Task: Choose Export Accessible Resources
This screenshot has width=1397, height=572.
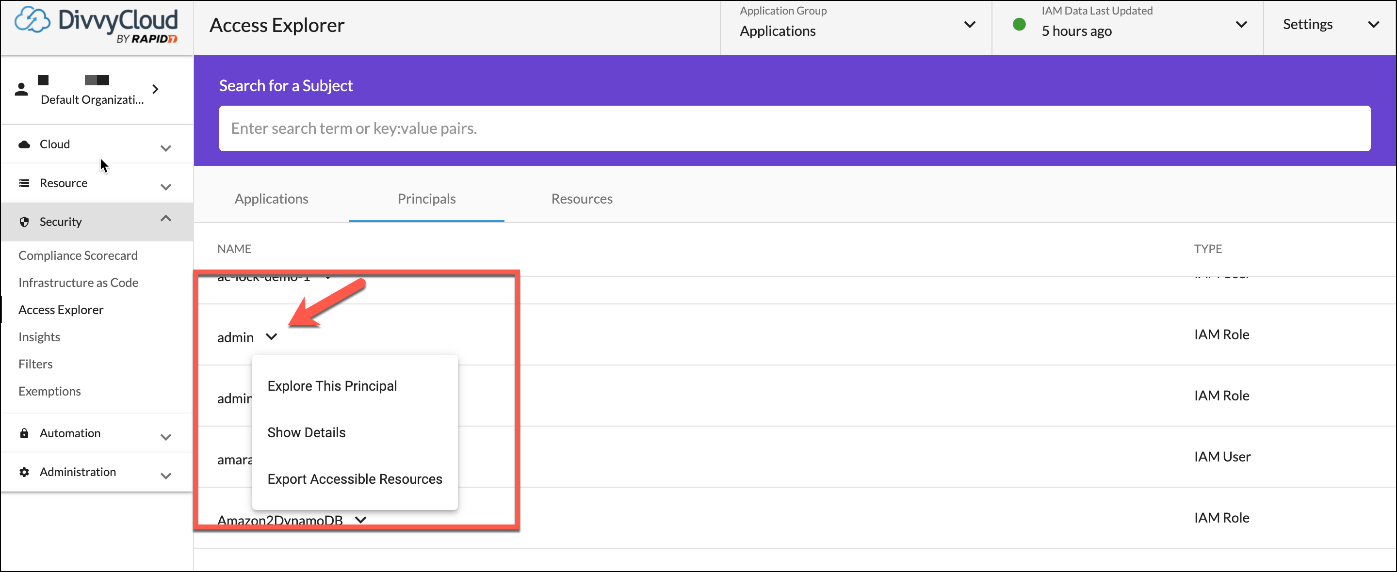Action: (355, 479)
